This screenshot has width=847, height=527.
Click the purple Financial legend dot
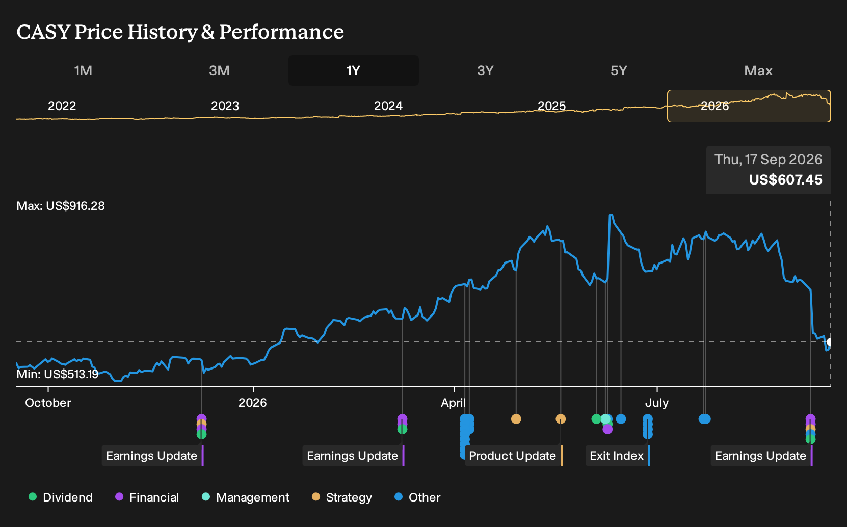point(119,496)
